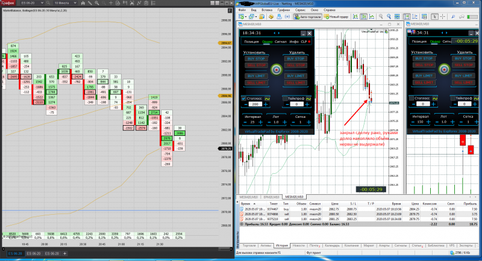482x261 pixels.
Task: Switch to candlestick chart icon in MetaTrader toolbar
Action: 363,17
